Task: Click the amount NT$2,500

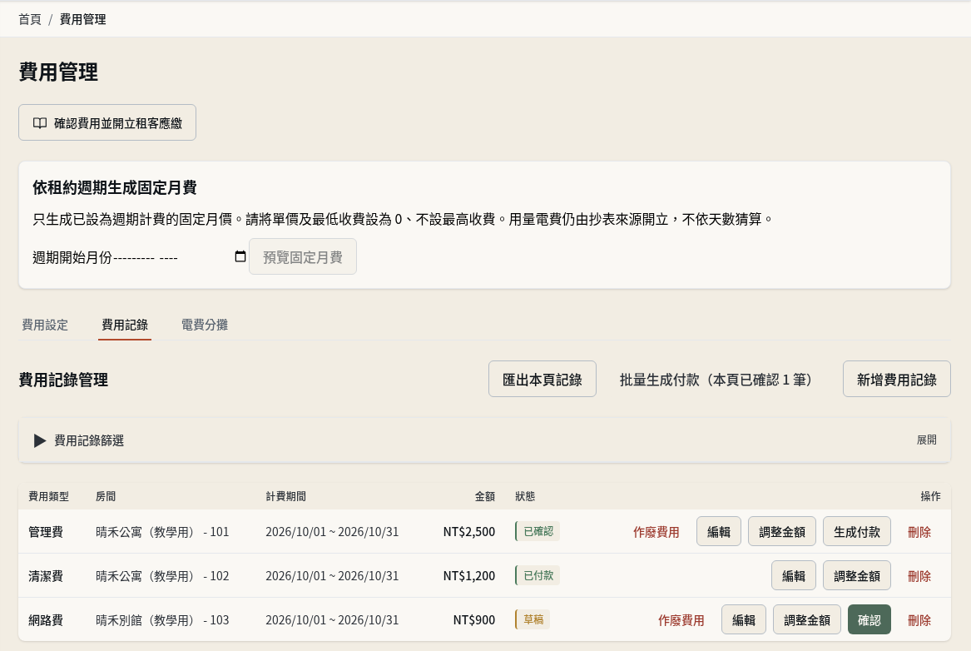Action: tap(469, 531)
